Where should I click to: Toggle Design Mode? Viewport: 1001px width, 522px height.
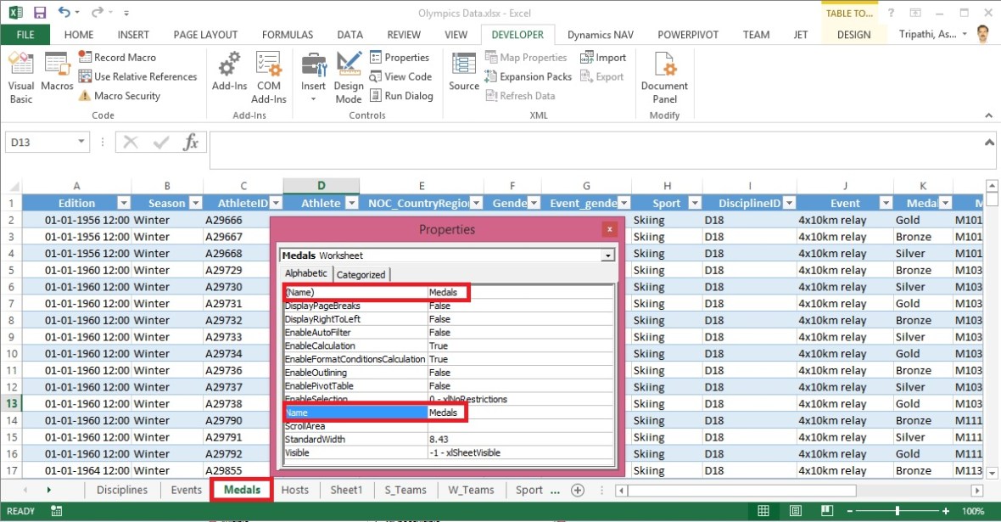(x=348, y=76)
